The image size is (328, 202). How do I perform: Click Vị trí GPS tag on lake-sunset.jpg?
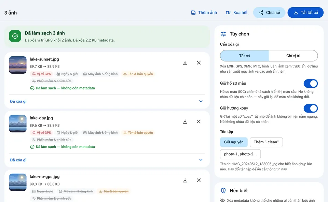coord(42,74)
